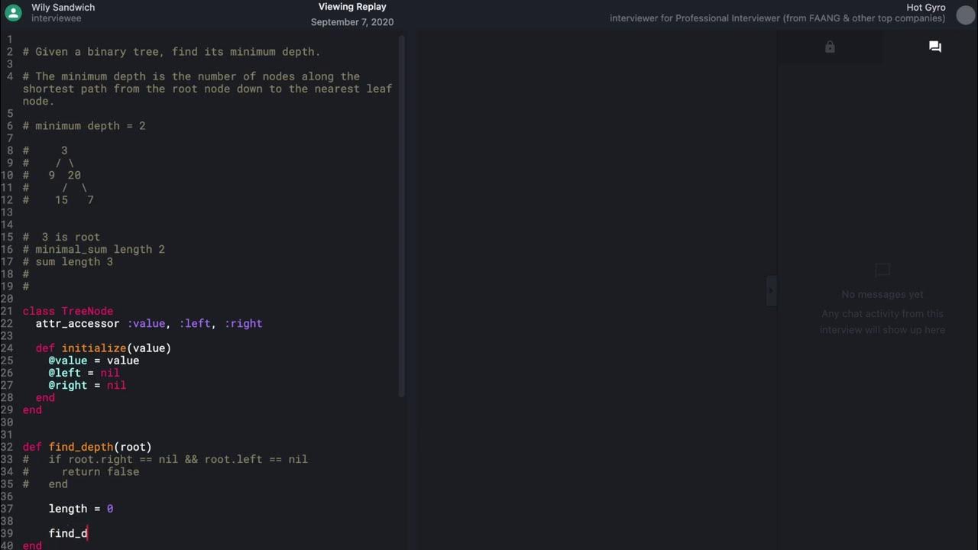Click the 'interviewee' role label
978x550 pixels.
pyautogui.click(x=56, y=18)
